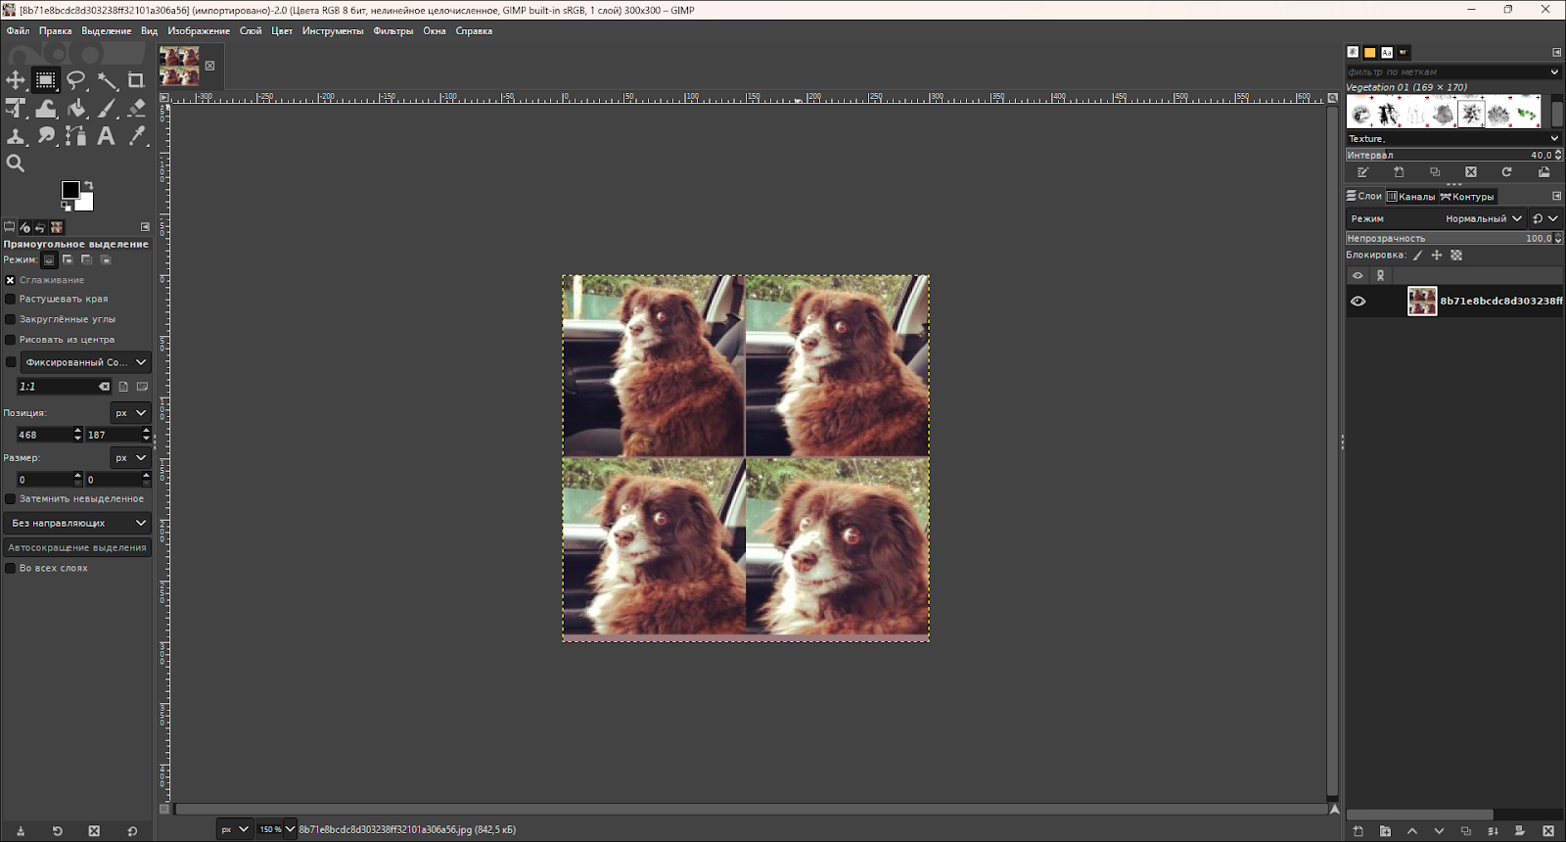Image resolution: width=1566 pixels, height=842 pixels.
Task: Choose the Bucket Fill tool
Action: [76, 109]
